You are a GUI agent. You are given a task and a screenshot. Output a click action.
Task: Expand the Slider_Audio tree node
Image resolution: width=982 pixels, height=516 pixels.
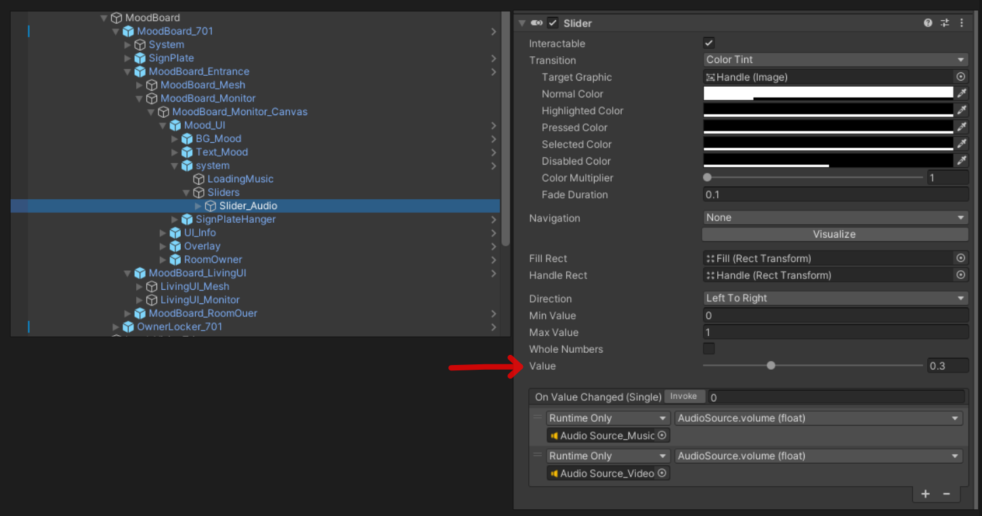[198, 206]
